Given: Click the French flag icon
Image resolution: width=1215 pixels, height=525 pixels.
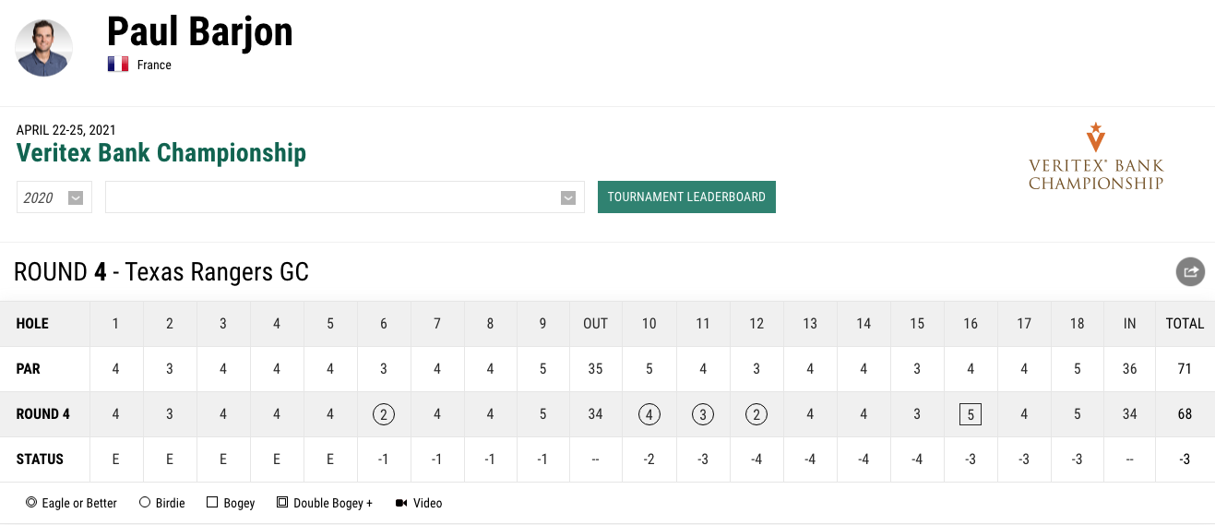Looking at the screenshot, I should point(117,65).
